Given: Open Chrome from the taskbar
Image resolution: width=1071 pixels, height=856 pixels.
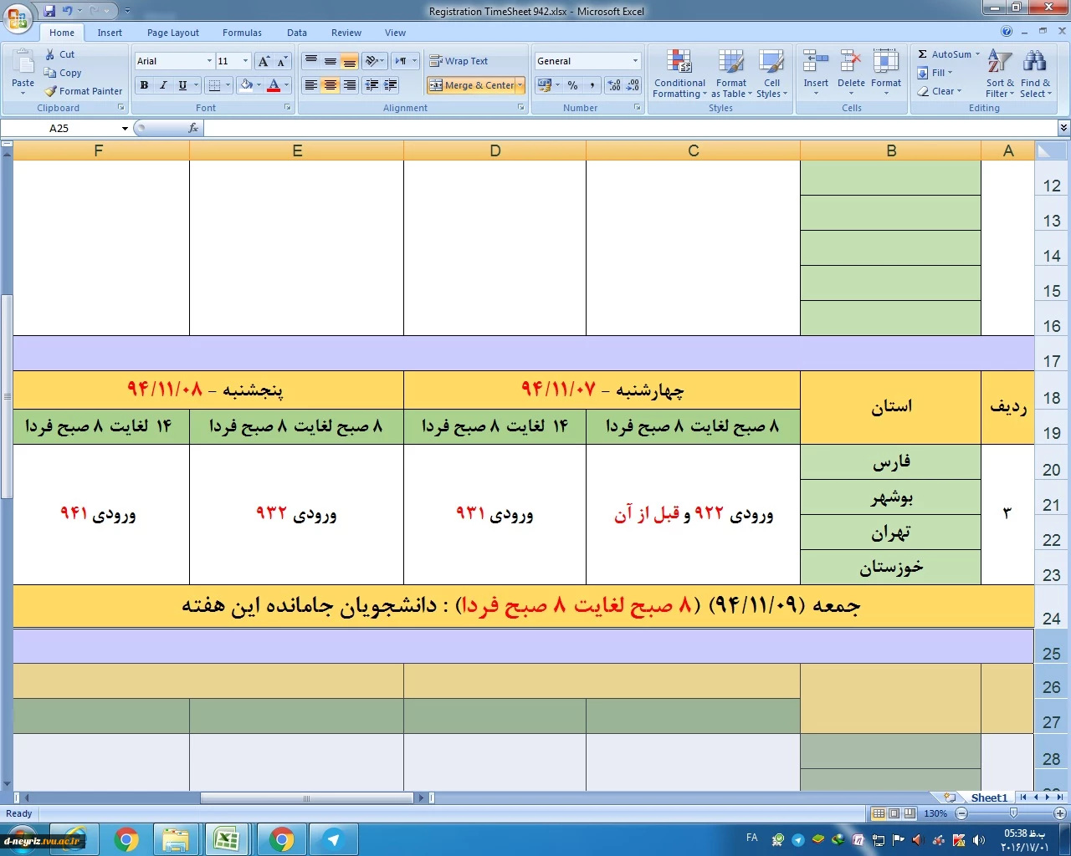Looking at the screenshot, I should tap(127, 839).
